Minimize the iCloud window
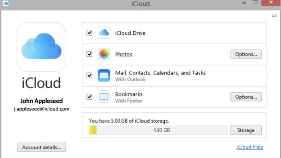The image size is (281, 158). pyautogui.click(x=244, y=3)
